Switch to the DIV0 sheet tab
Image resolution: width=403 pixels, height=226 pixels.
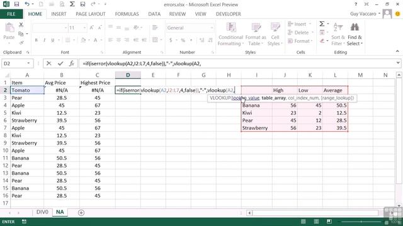point(42,212)
